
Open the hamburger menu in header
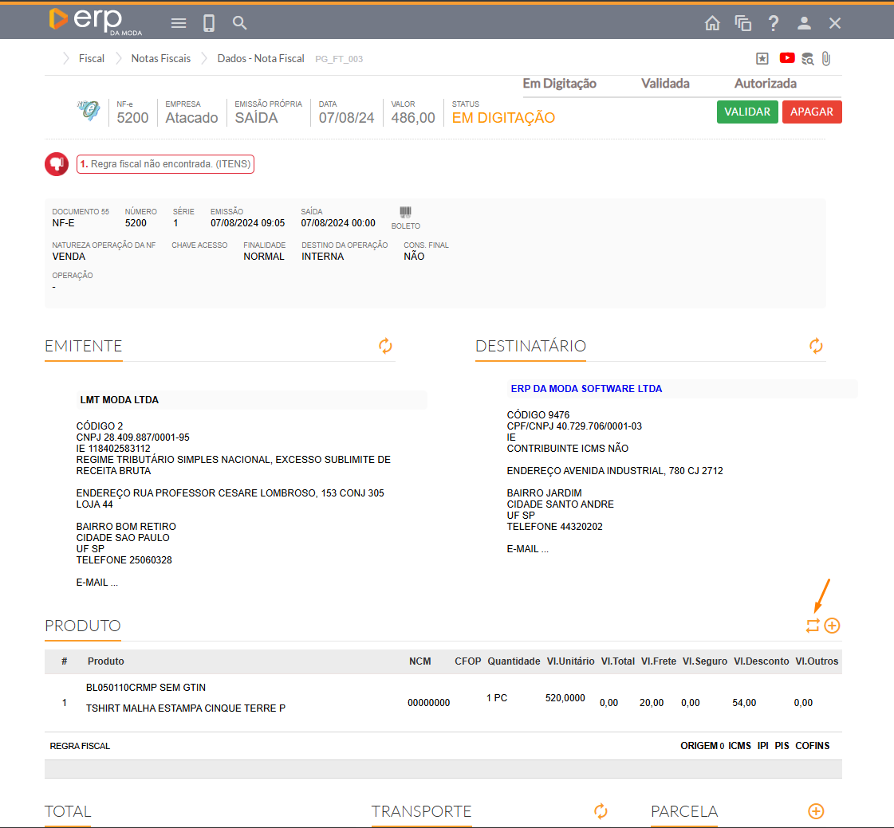(x=179, y=23)
